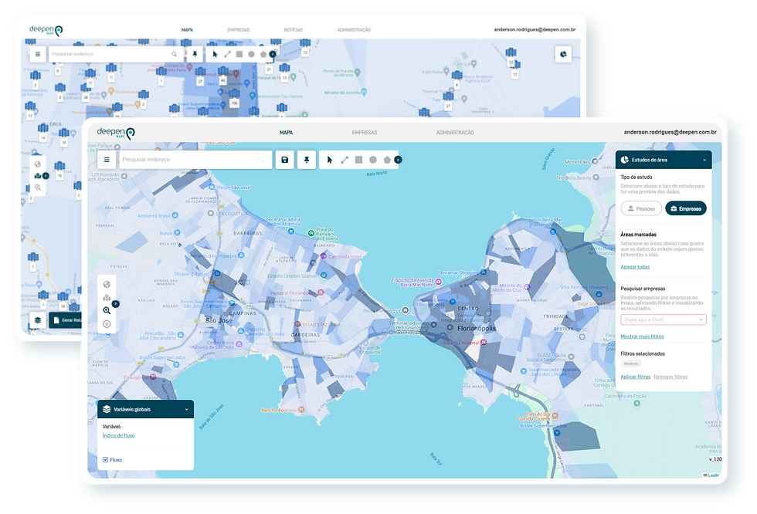Image resolution: width=757 pixels, height=514 pixels.
Task: Select circle drawing tool in front window
Action: (x=372, y=160)
